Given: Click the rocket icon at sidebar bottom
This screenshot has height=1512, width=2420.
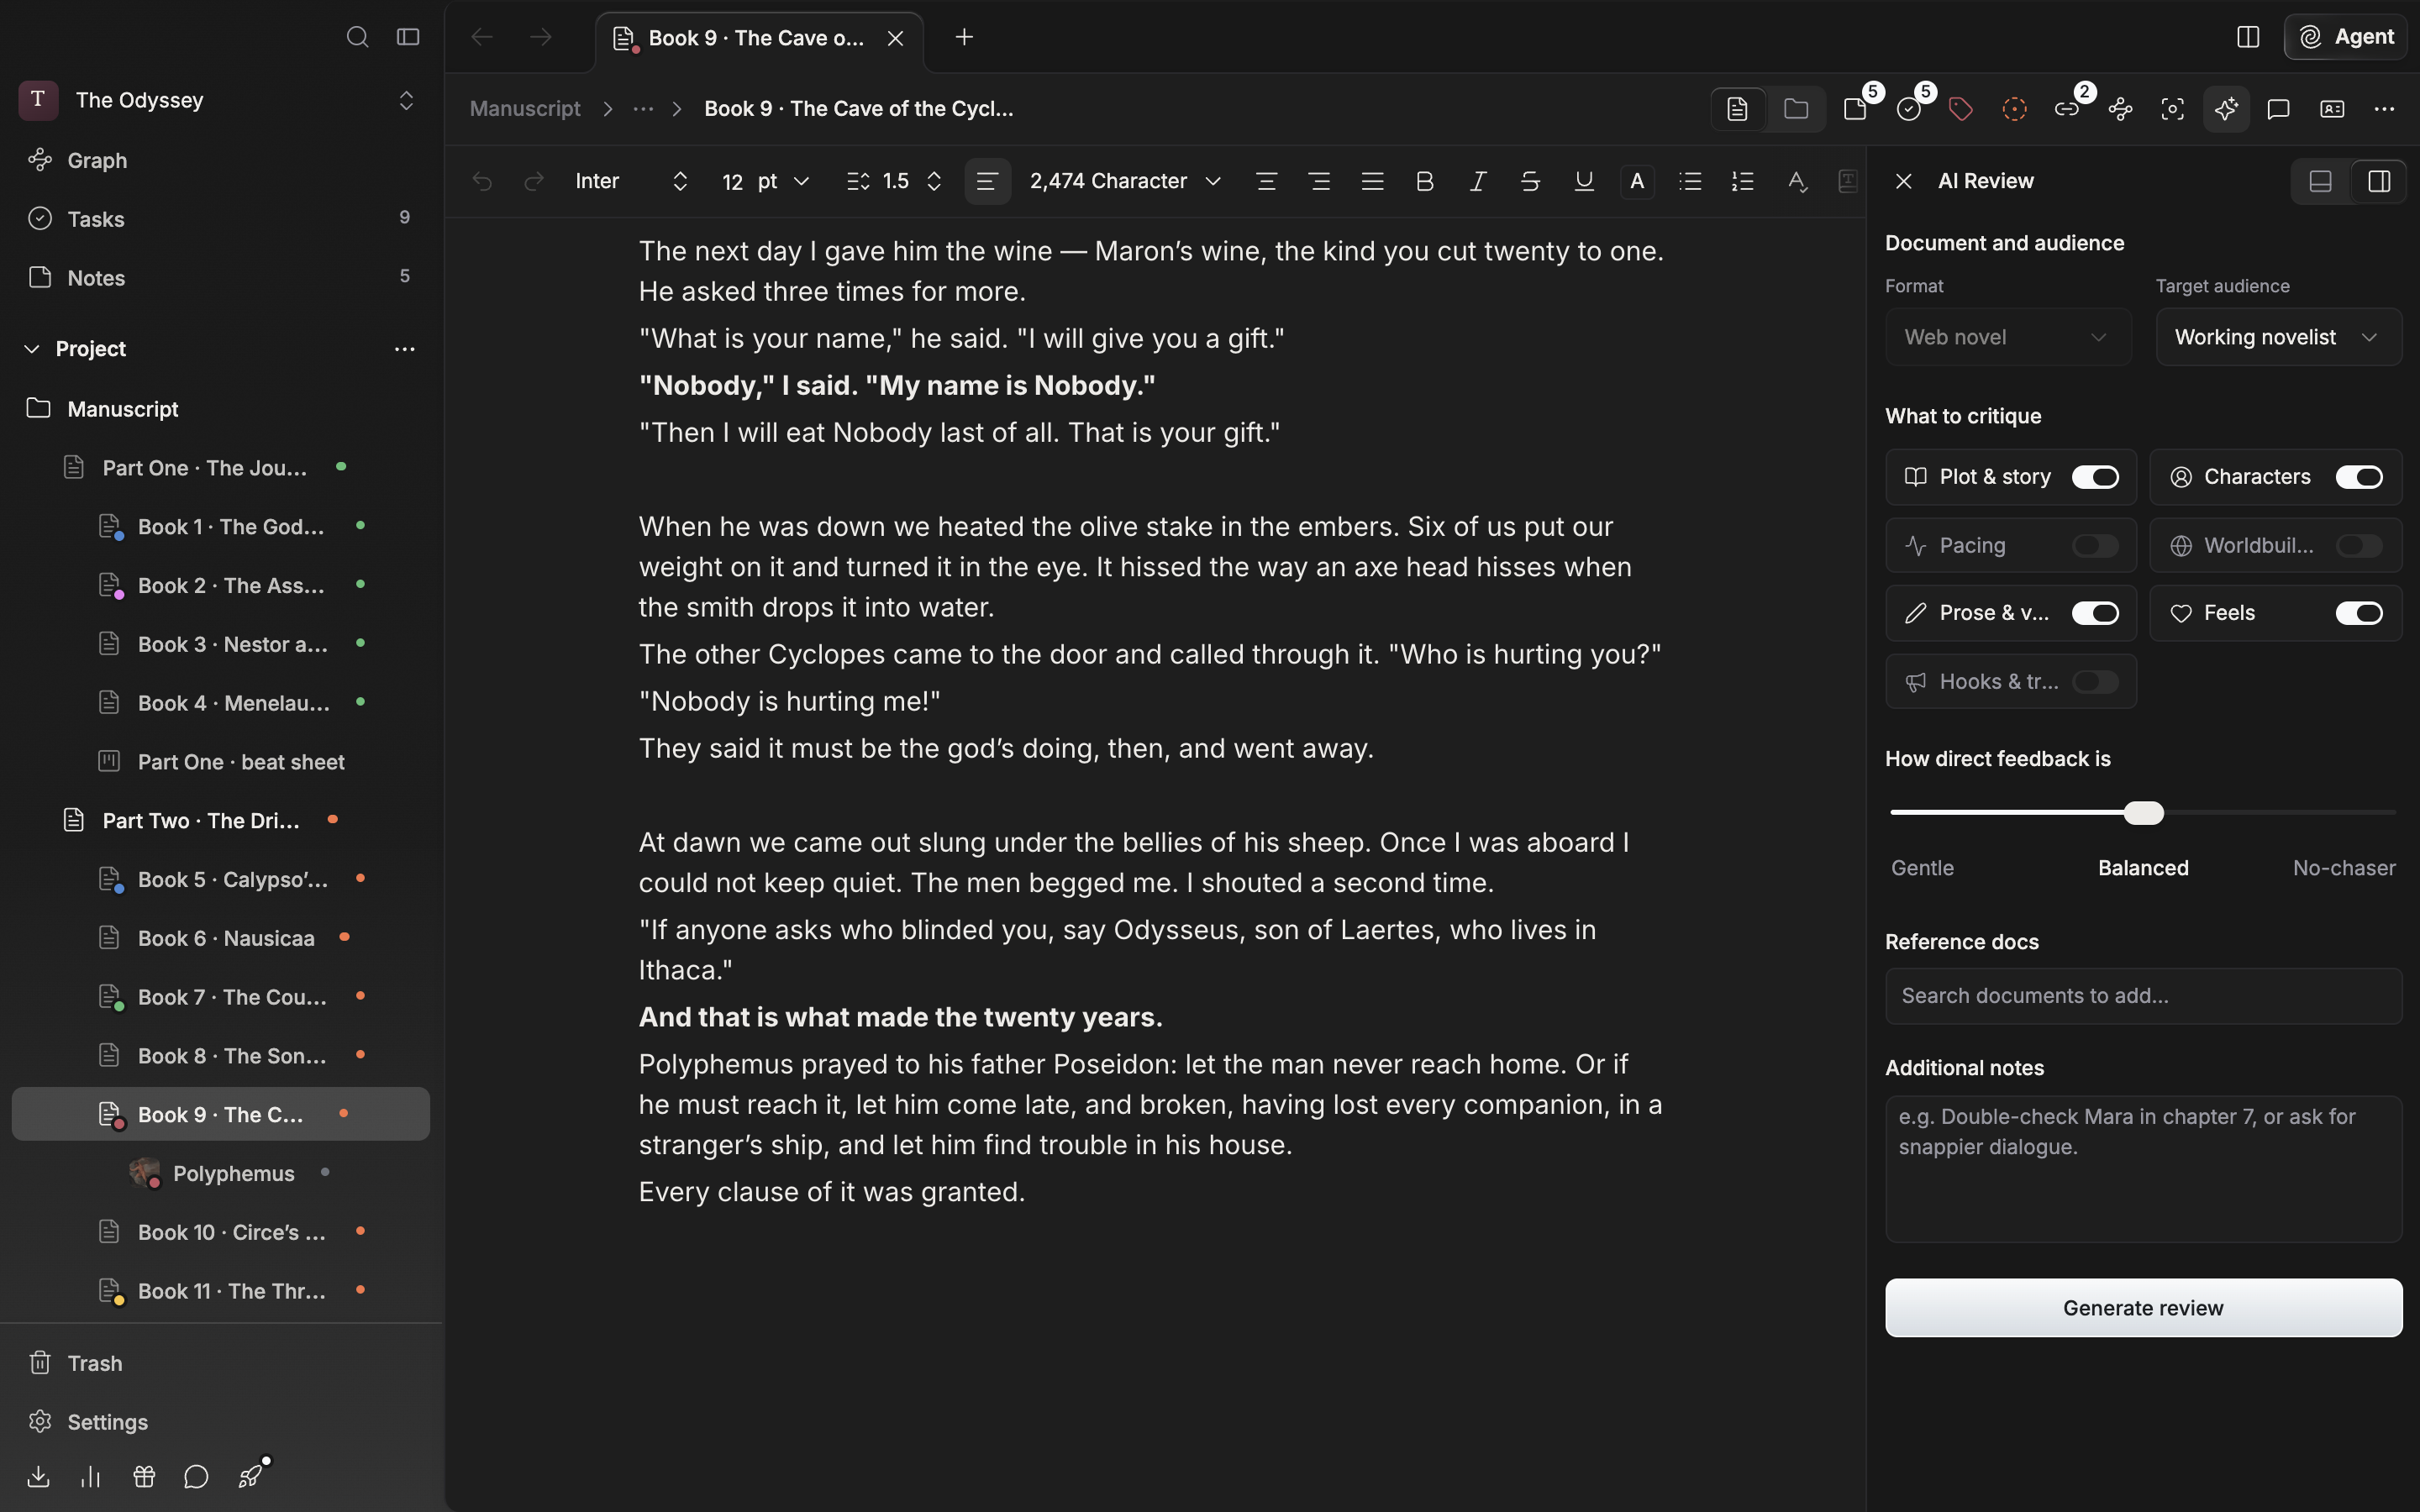Looking at the screenshot, I should coord(250,1477).
